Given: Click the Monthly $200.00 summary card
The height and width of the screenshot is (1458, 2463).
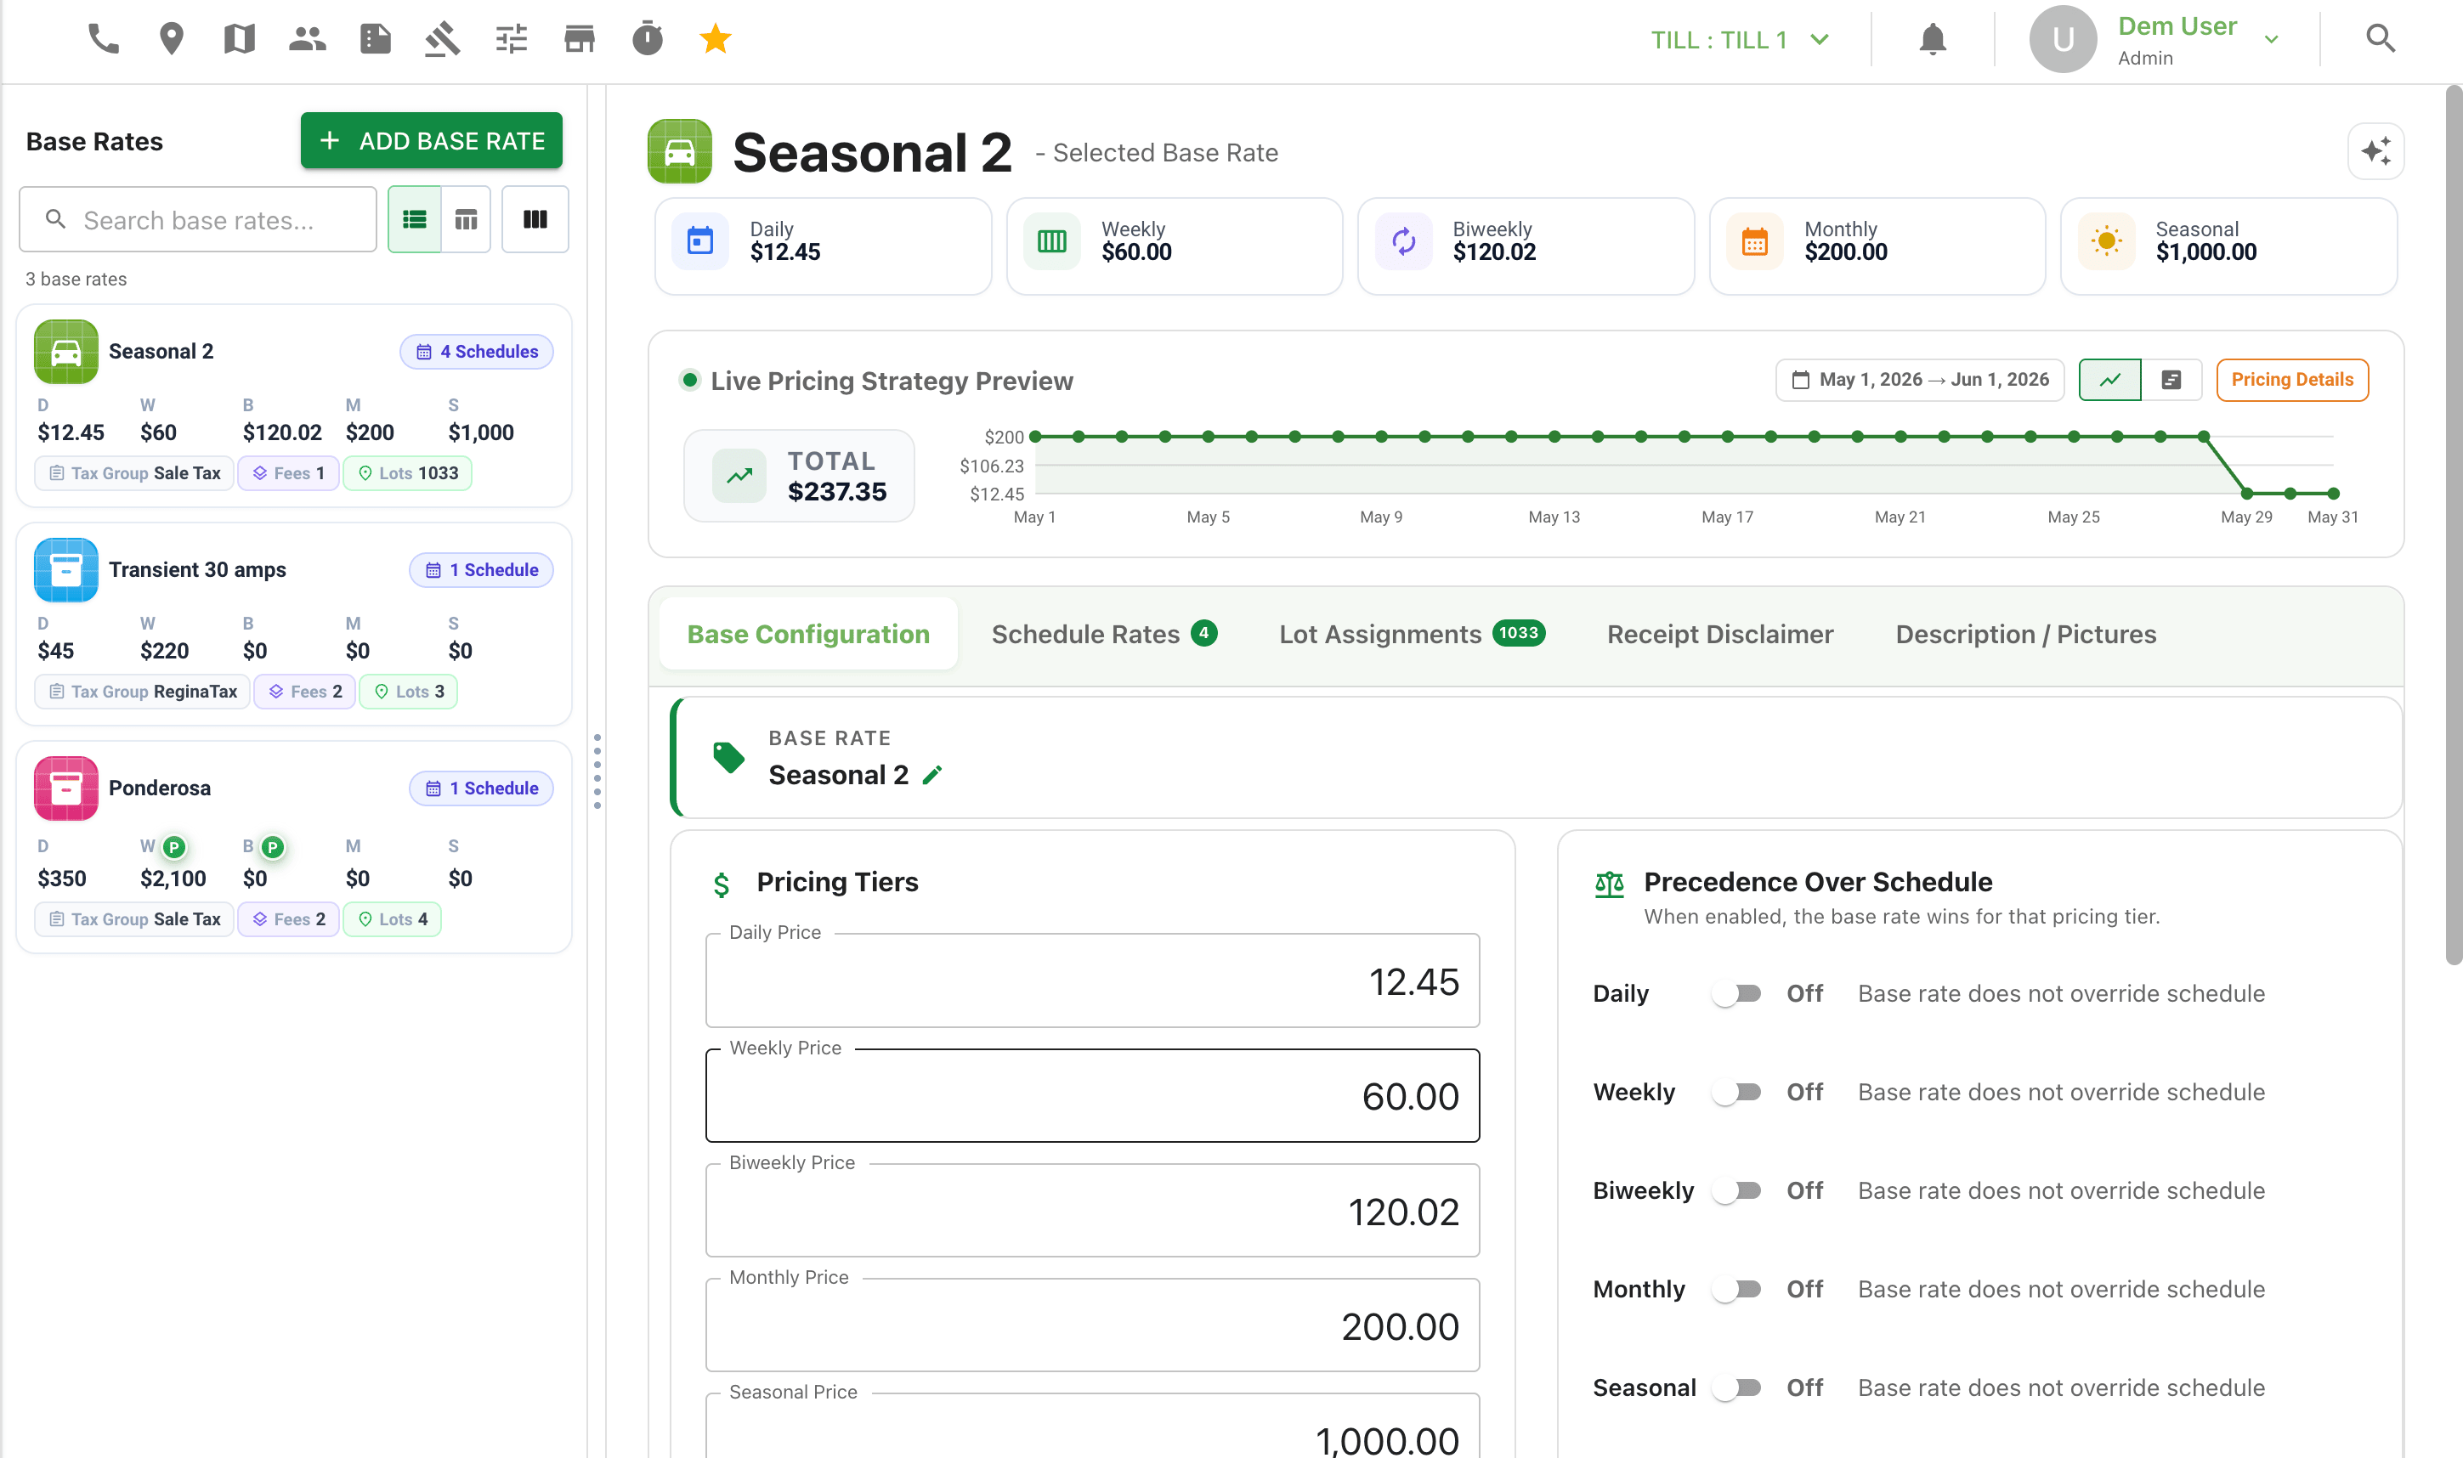Looking at the screenshot, I should pos(1877,246).
